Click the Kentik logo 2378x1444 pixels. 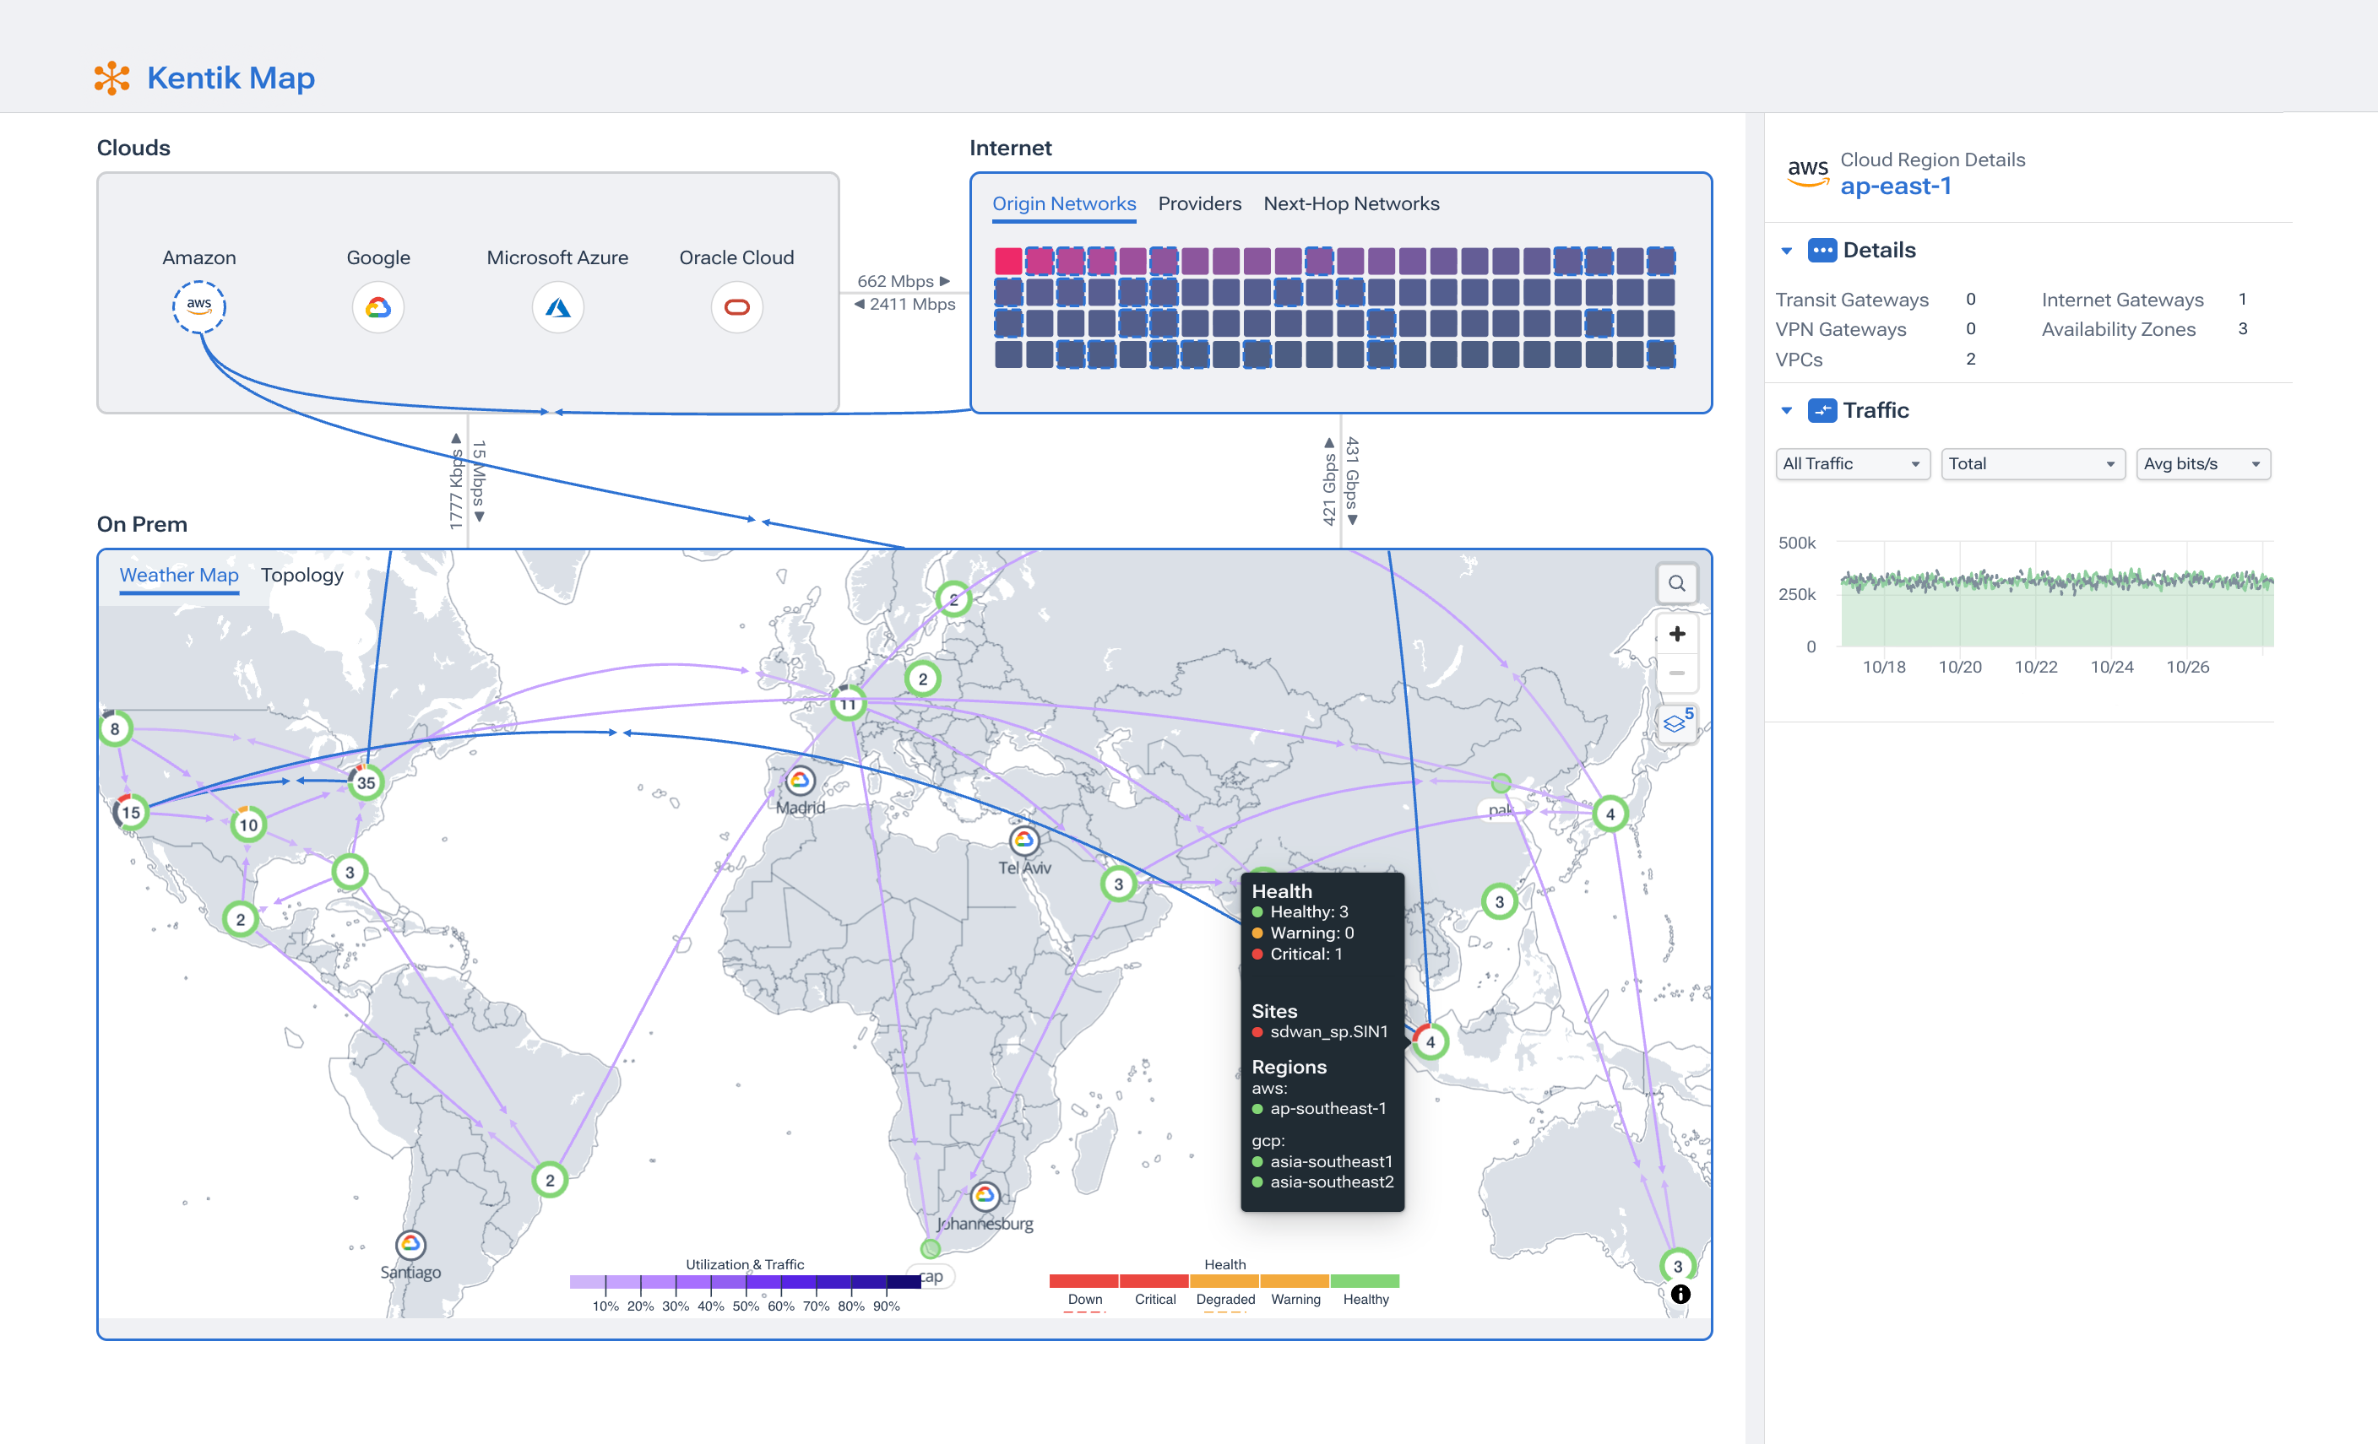(x=113, y=78)
